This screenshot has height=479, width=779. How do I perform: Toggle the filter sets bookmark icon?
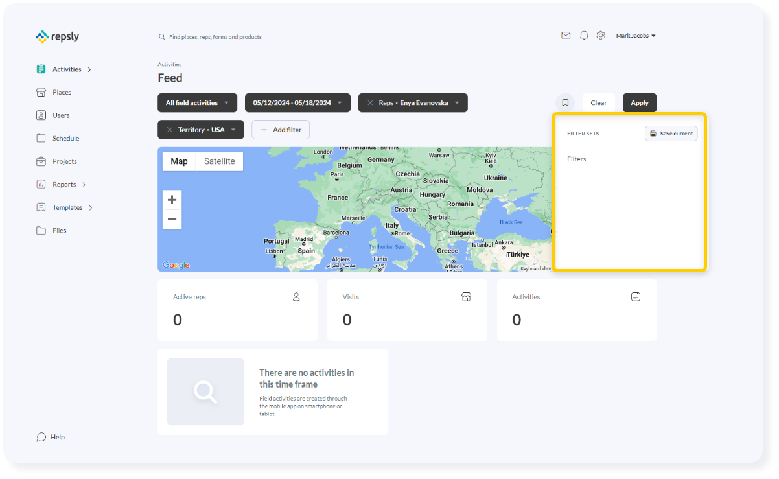pos(565,103)
